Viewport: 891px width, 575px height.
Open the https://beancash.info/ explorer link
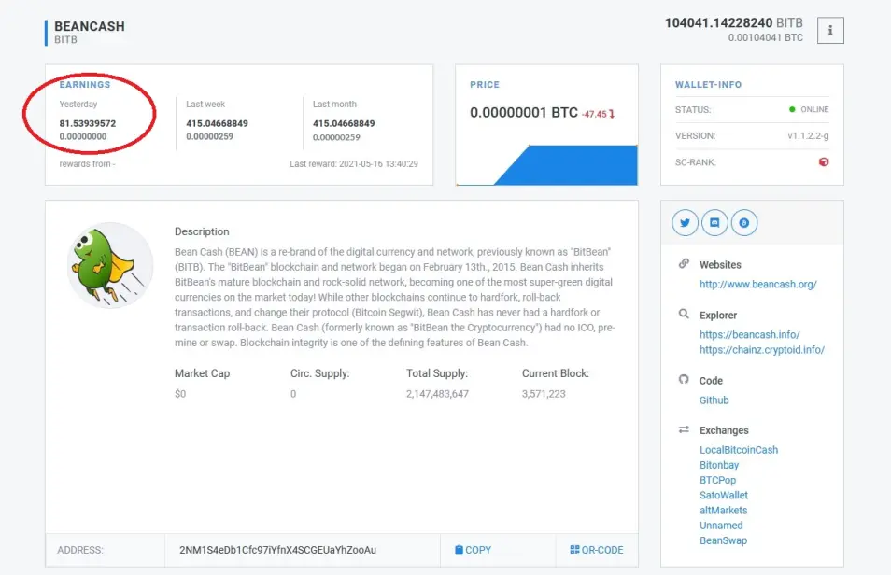click(x=750, y=335)
